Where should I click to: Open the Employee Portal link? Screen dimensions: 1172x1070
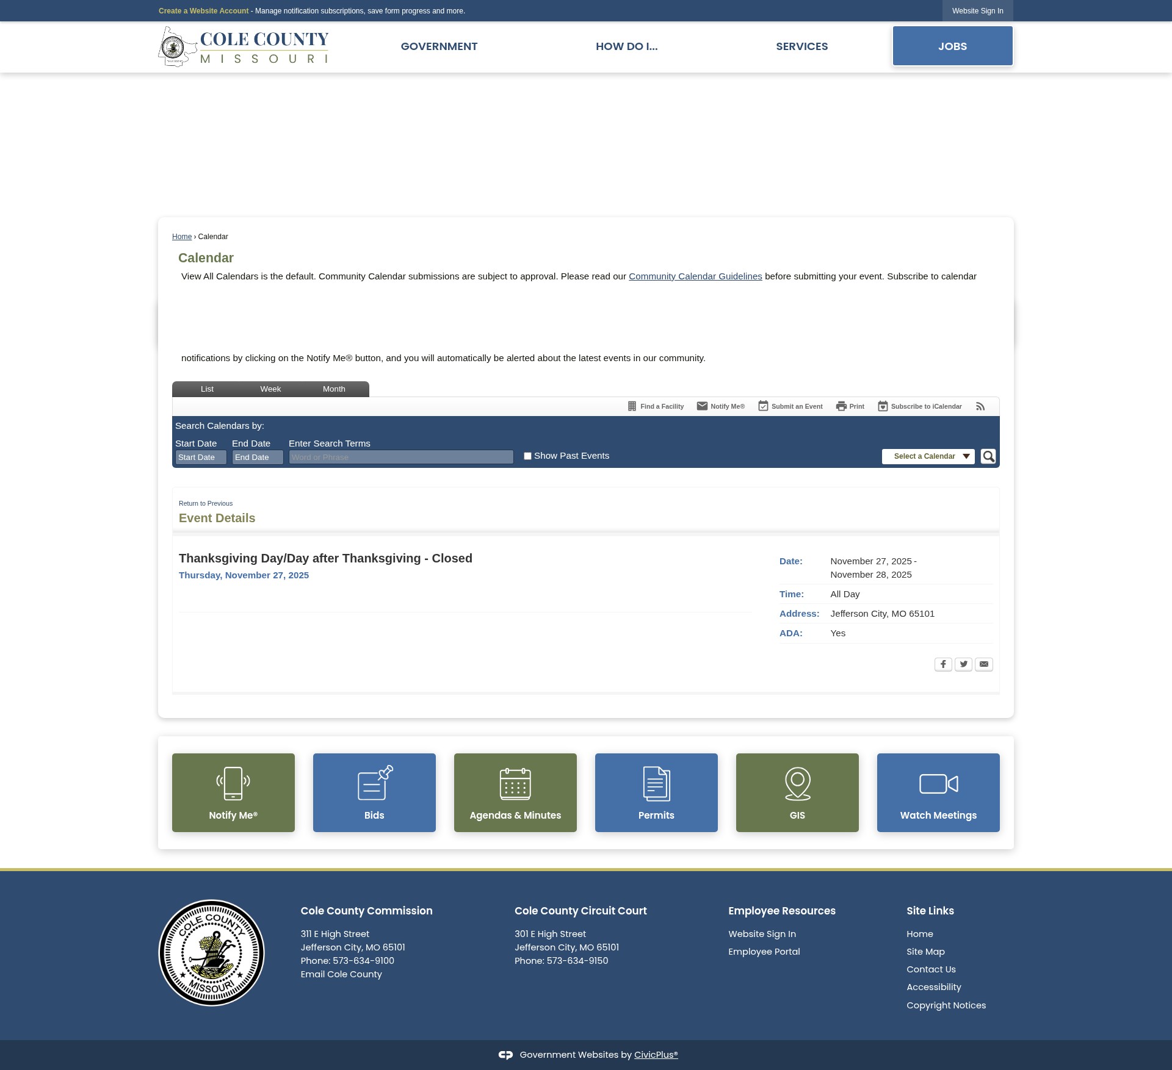(764, 952)
